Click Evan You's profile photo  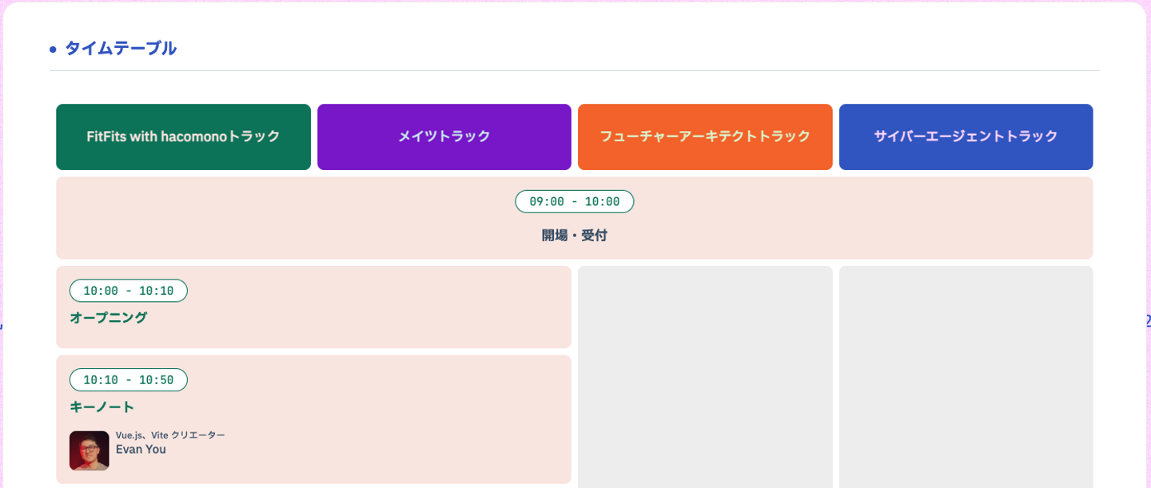(x=89, y=450)
